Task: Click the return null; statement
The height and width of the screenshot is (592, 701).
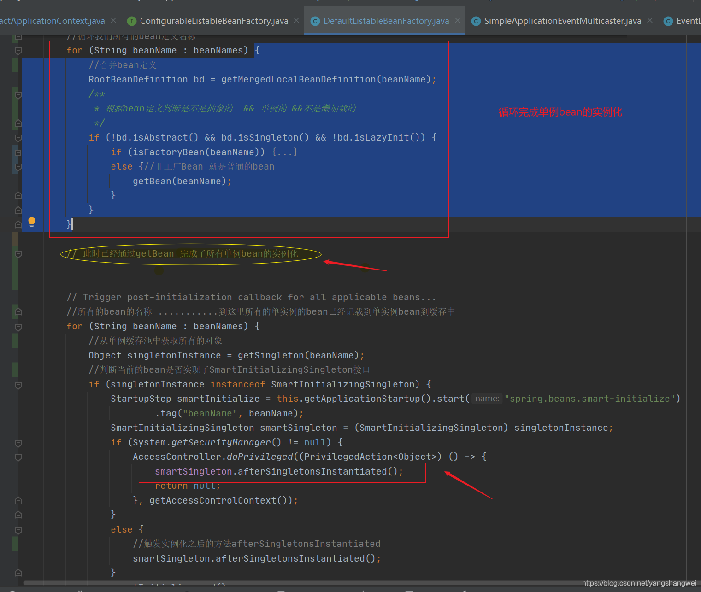Action: [x=188, y=486]
